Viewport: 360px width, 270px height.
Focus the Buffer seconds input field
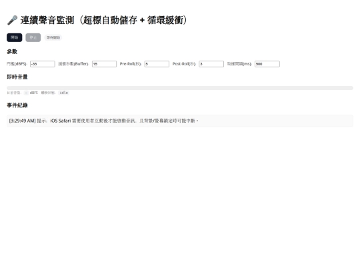coord(104,64)
